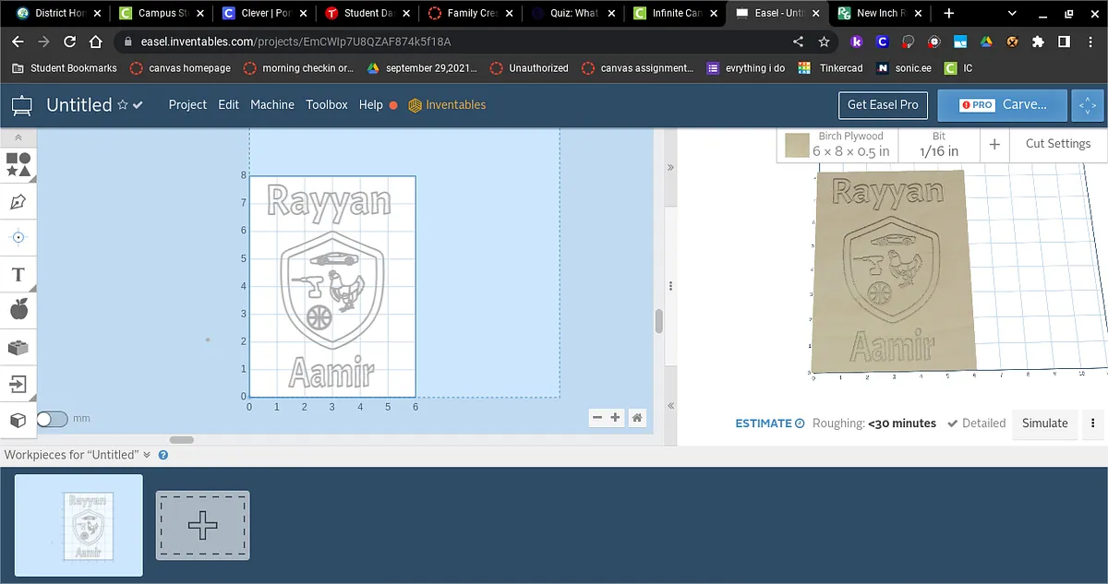Share this page from address bar
Viewport: 1108px width, 584px height.
[798, 42]
